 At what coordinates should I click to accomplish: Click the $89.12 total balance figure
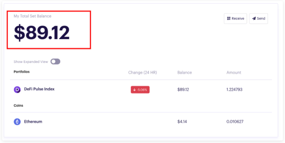click(x=42, y=33)
